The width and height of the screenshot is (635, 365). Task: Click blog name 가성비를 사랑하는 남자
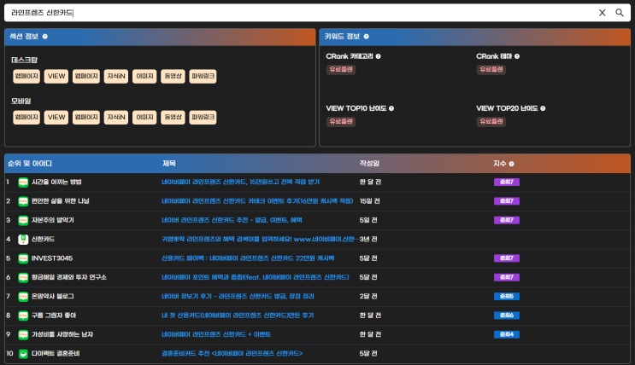tap(62, 334)
